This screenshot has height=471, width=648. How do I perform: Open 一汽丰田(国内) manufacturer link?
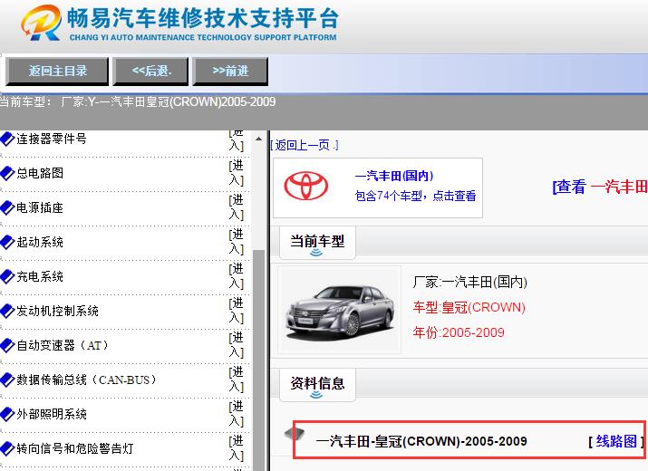pyautogui.click(x=394, y=176)
